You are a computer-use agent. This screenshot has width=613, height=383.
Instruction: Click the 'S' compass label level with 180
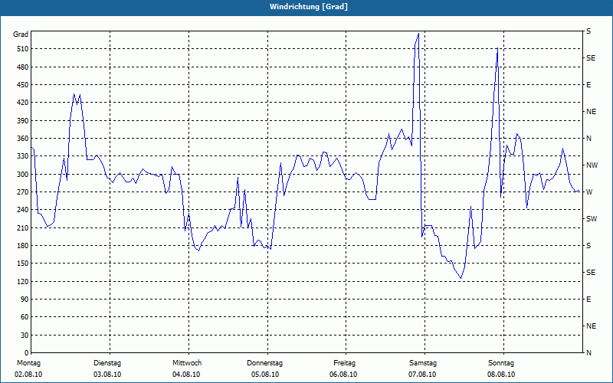pyautogui.click(x=588, y=246)
